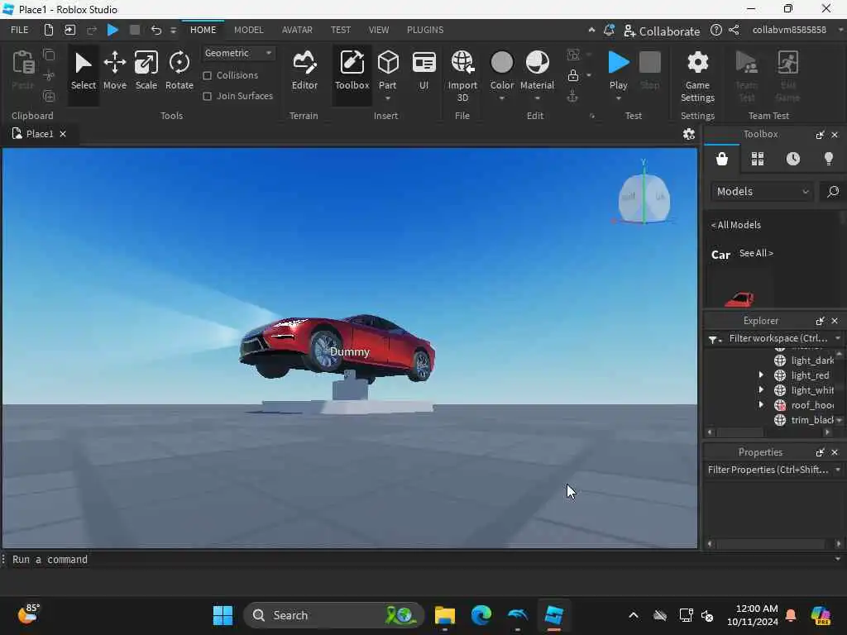
Task: Click the Lock tool icon in Edit group
Action: tap(573, 75)
